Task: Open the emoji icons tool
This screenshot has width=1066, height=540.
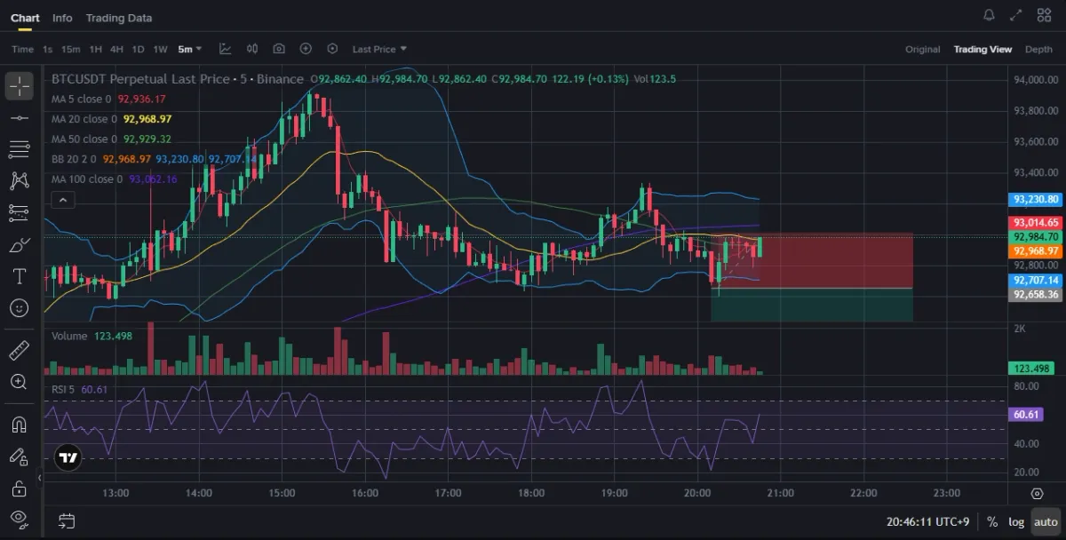Action: point(20,307)
